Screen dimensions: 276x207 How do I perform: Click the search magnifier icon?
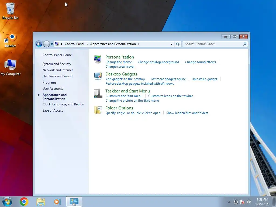(x=244, y=44)
